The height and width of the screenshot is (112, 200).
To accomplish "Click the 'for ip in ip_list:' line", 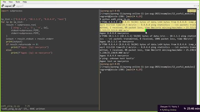I will click(x=12, y=22).
